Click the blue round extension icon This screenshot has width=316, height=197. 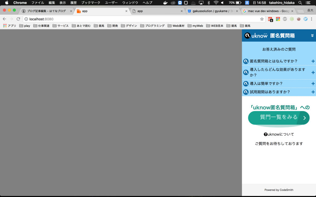tap(306, 19)
